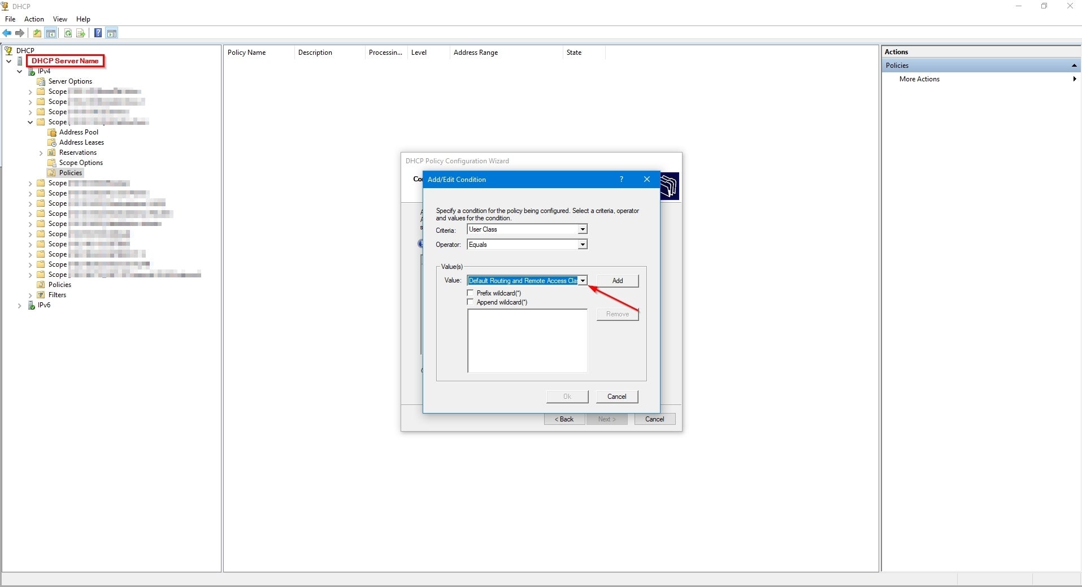Viewport: 1082px width, 587px height.
Task: Open the Action menu
Action: click(34, 19)
